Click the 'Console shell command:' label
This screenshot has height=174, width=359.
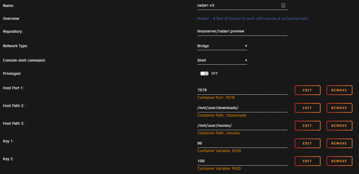click(24, 60)
